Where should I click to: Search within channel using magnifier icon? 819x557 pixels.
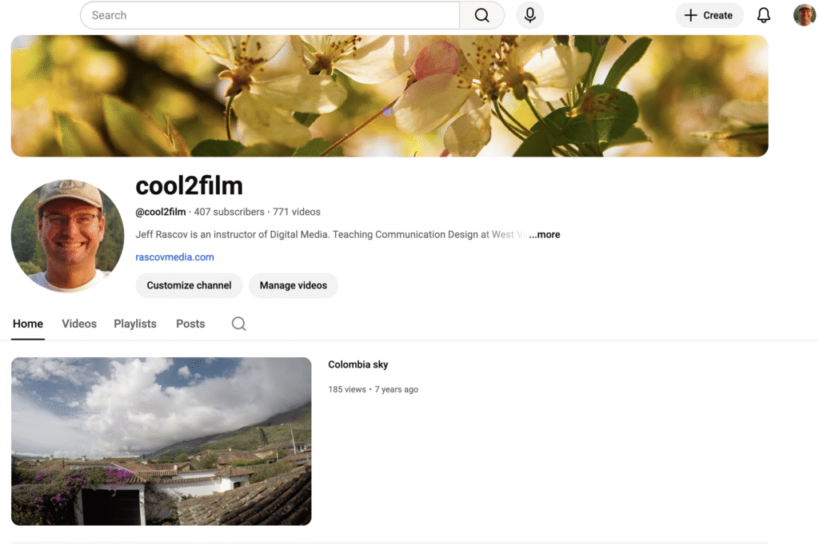pos(238,324)
